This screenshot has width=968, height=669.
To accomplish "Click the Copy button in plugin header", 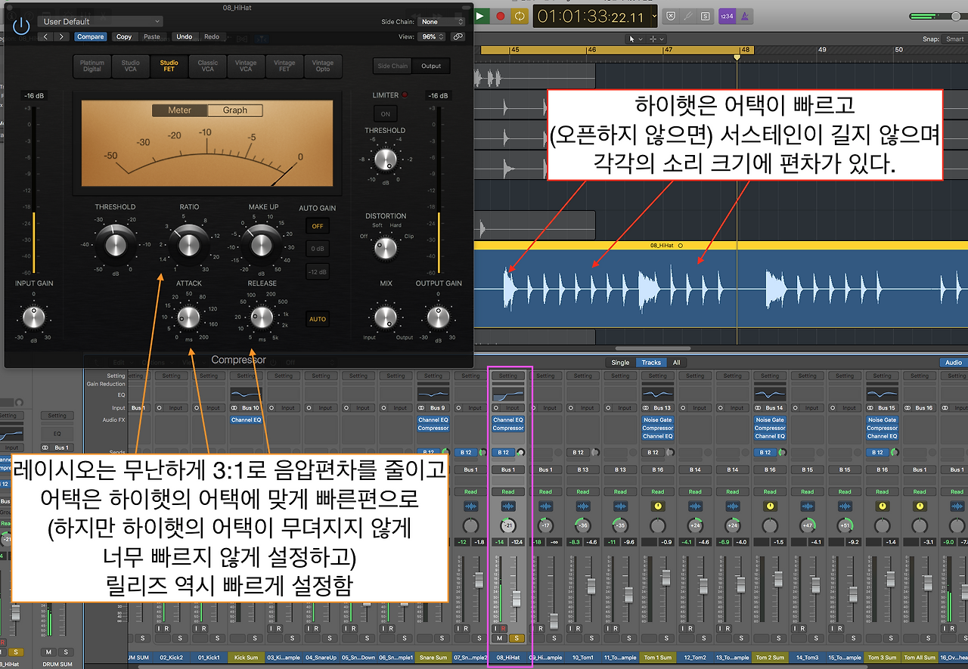I will pyautogui.click(x=124, y=36).
